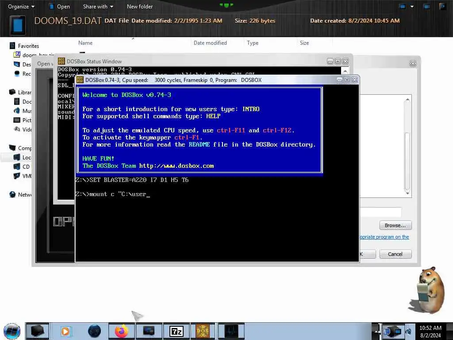This screenshot has height=340, width=453.
Task: Click the Recent Places icon under Favorites
Action: 17,73
